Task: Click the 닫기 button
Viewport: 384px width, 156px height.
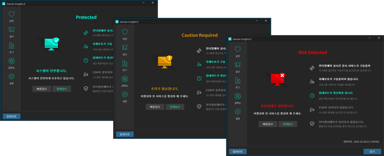Action: coord(372,152)
